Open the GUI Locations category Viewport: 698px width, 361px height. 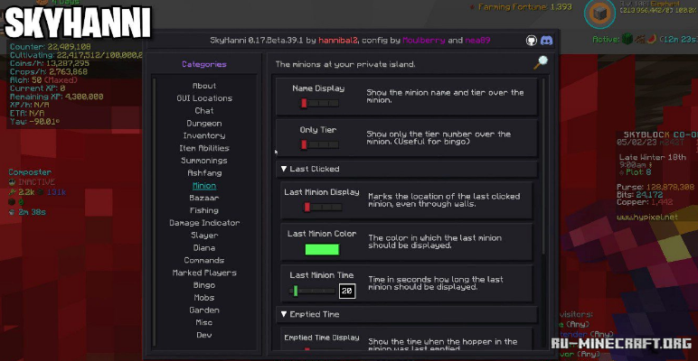coord(204,98)
